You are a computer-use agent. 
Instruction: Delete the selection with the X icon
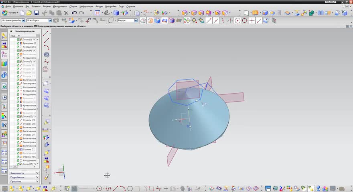click(x=66, y=13)
